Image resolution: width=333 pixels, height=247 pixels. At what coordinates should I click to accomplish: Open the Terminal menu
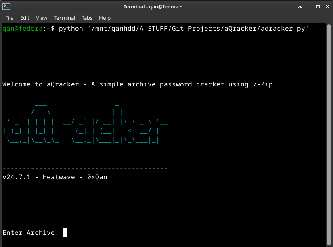pos(64,18)
